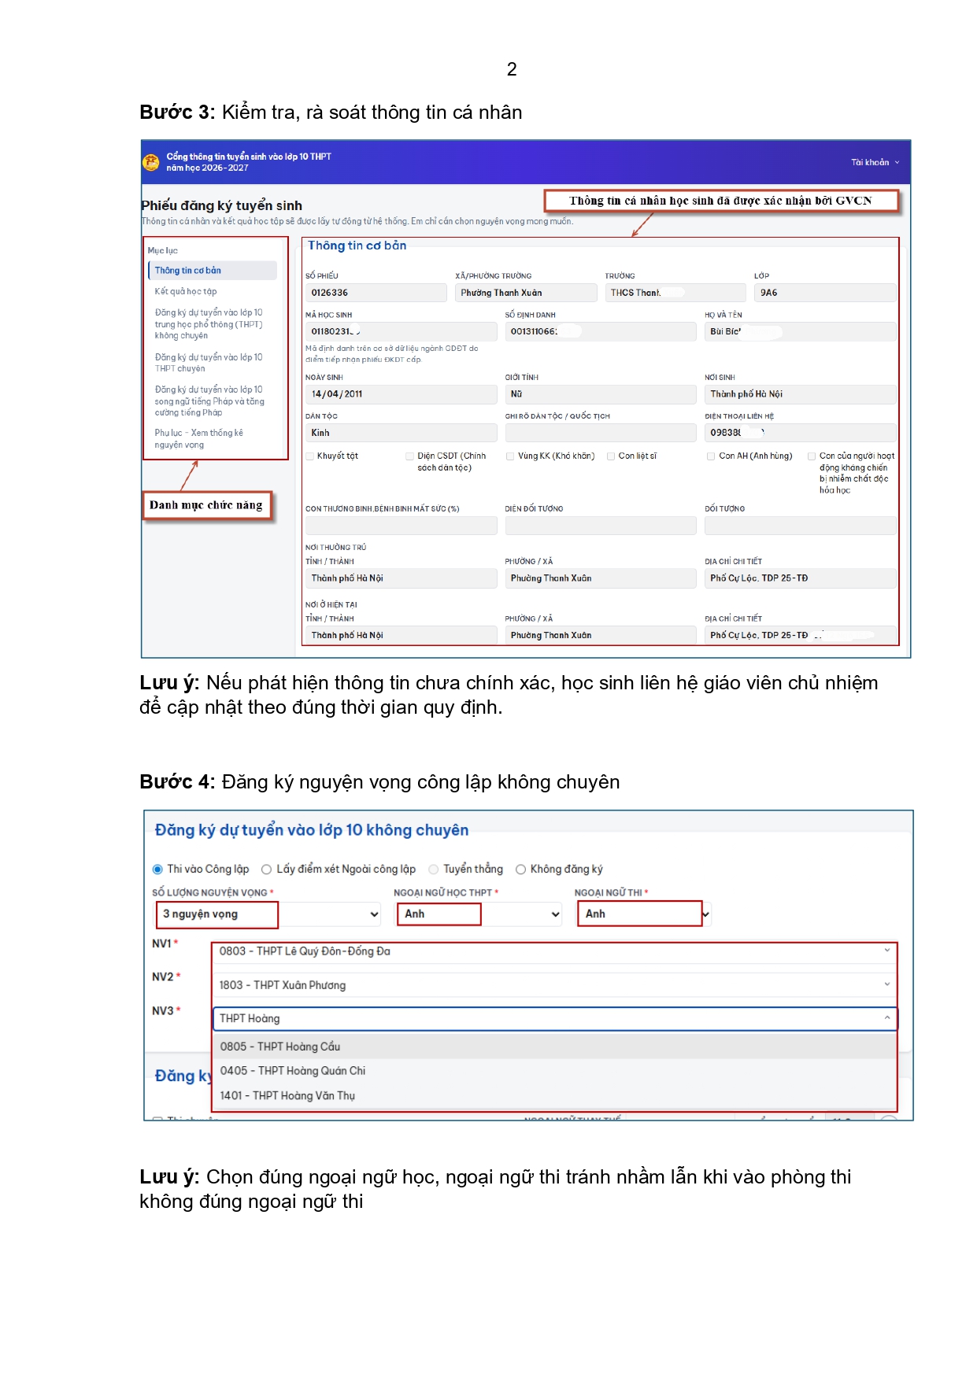Open Phụ lục - Xem thống kê nguyện vọng
The image size is (977, 1381).
198,439
